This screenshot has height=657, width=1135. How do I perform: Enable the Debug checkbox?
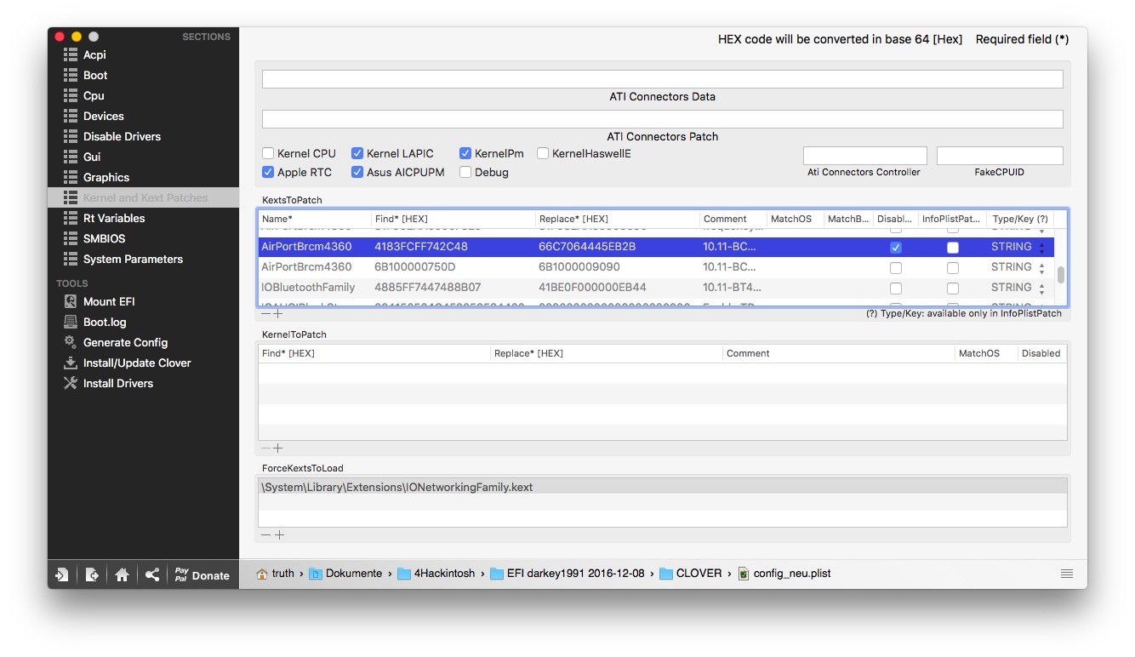tap(465, 173)
